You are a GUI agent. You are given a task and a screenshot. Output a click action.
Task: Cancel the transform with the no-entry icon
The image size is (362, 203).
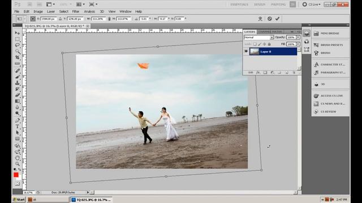pos(269,19)
